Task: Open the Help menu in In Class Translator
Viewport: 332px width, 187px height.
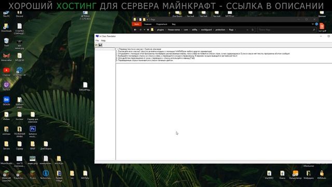Action: 103,41
